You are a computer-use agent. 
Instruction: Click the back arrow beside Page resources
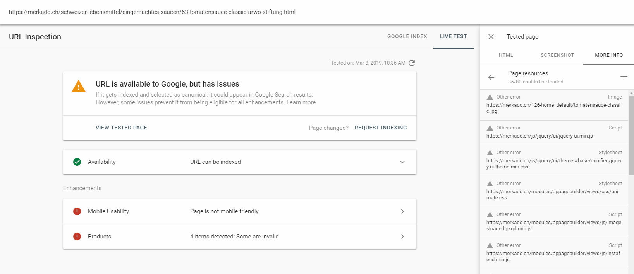tap(491, 77)
